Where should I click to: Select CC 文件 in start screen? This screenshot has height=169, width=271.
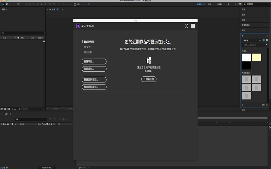(x=87, y=47)
